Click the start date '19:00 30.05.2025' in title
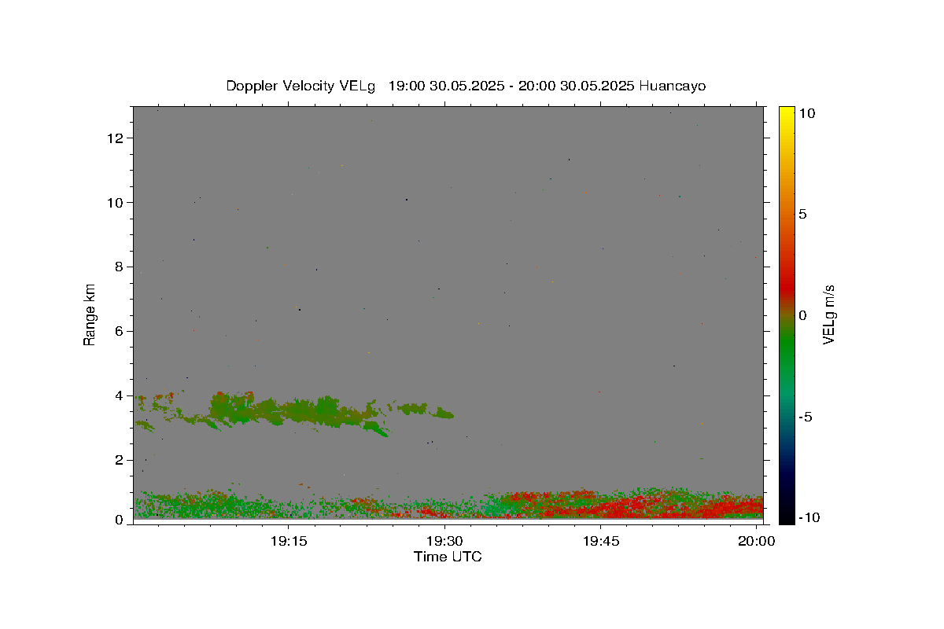The width and height of the screenshot is (944, 629). click(447, 86)
